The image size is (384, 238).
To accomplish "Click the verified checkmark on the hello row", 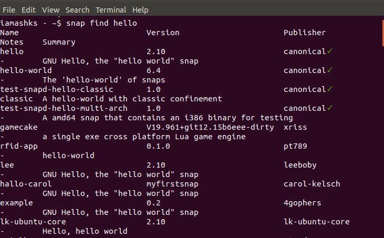I will 330,51.
